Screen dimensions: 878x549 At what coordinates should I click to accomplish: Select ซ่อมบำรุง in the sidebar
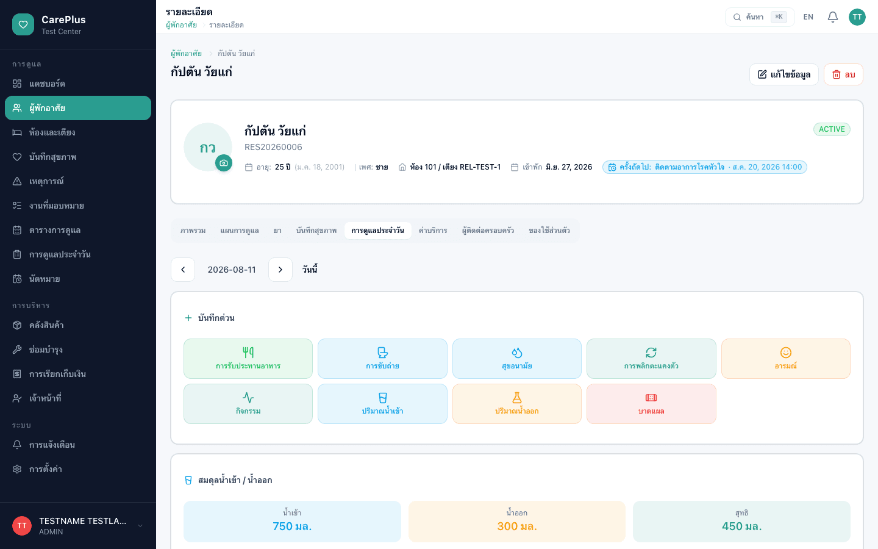[78, 350]
